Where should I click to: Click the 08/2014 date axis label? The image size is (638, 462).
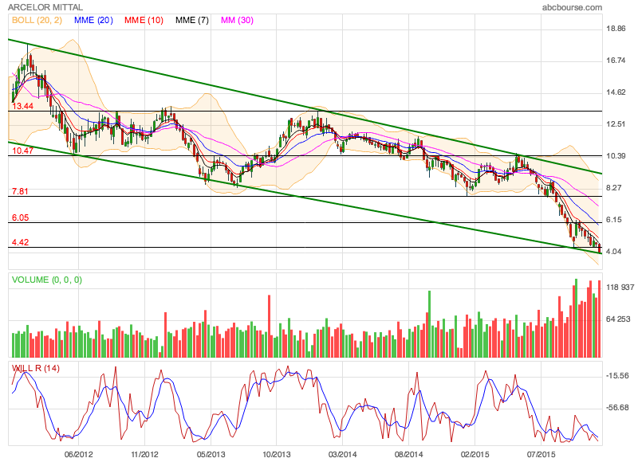point(408,454)
